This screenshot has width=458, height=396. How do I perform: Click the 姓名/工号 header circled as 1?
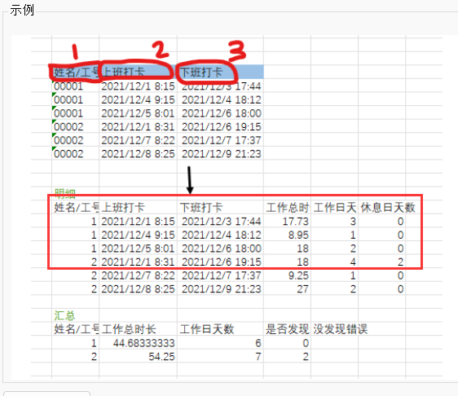pos(76,72)
